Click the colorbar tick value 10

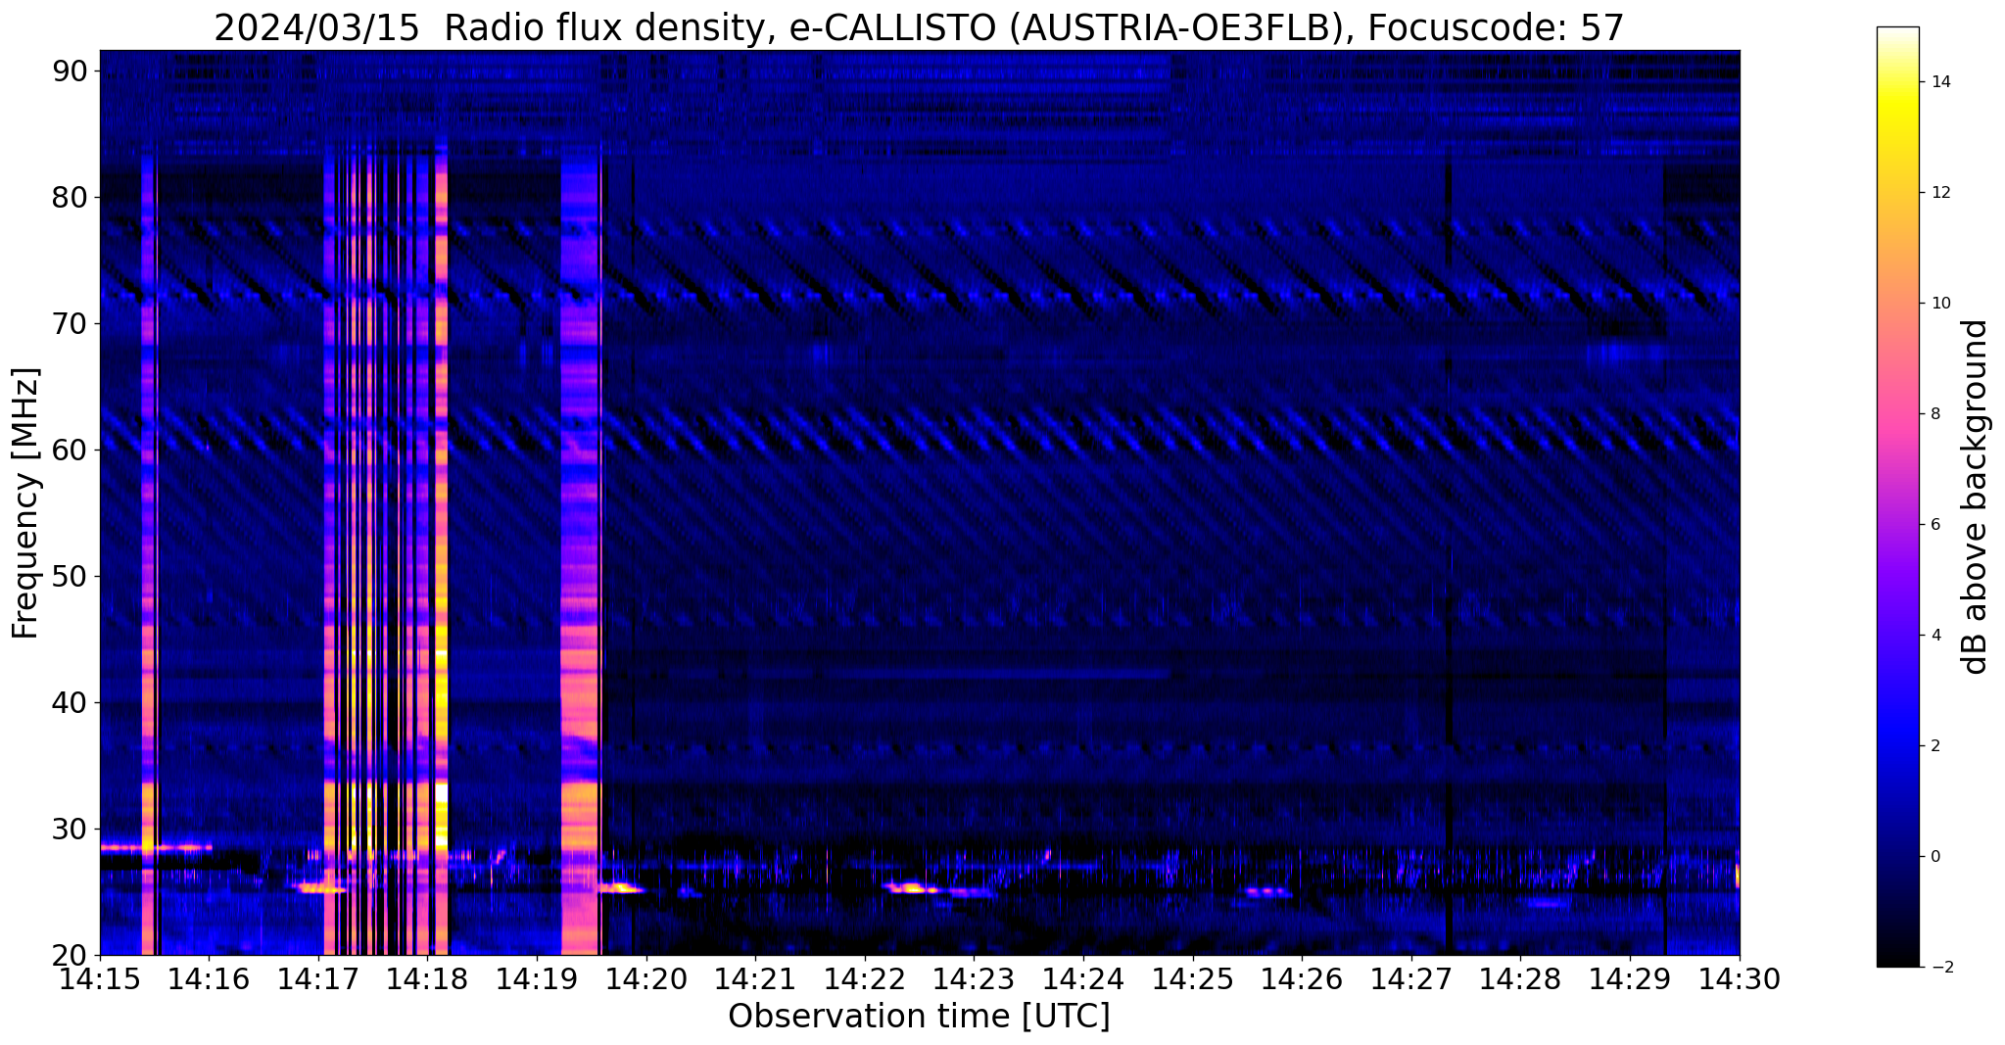[x=1940, y=304]
